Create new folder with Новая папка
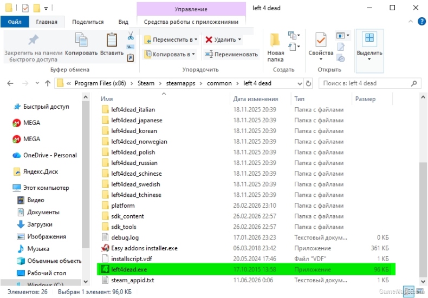This screenshot has width=428, height=298. (x=275, y=48)
